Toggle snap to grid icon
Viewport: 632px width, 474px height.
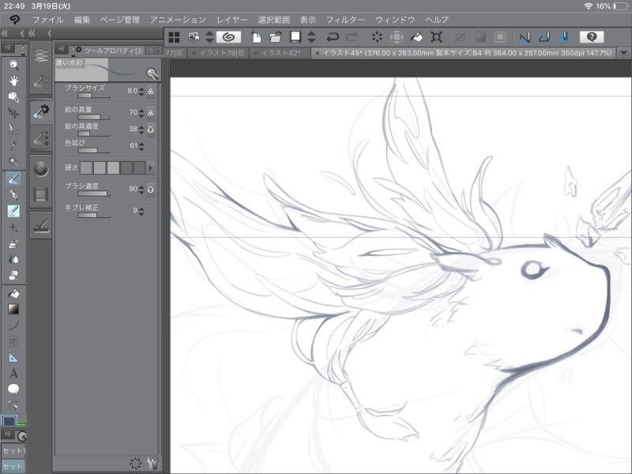point(564,37)
